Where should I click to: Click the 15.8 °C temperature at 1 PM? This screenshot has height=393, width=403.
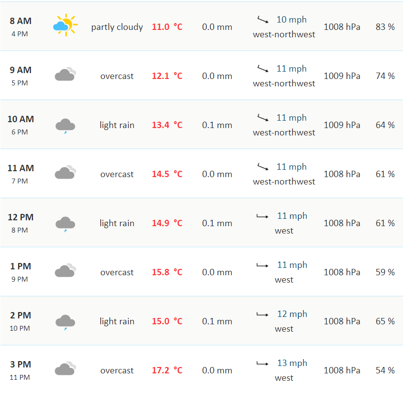pos(167,272)
